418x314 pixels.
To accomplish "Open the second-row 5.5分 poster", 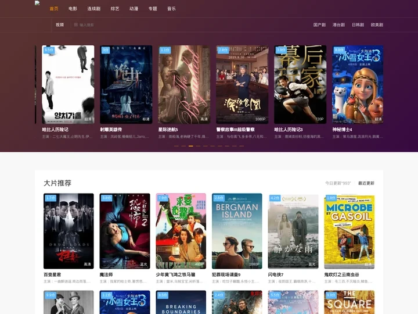I will point(293,302).
